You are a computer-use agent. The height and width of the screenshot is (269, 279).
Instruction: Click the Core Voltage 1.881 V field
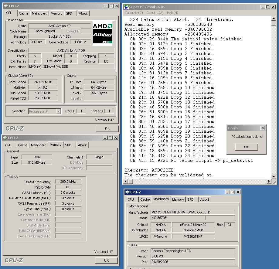click(x=80, y=42)
